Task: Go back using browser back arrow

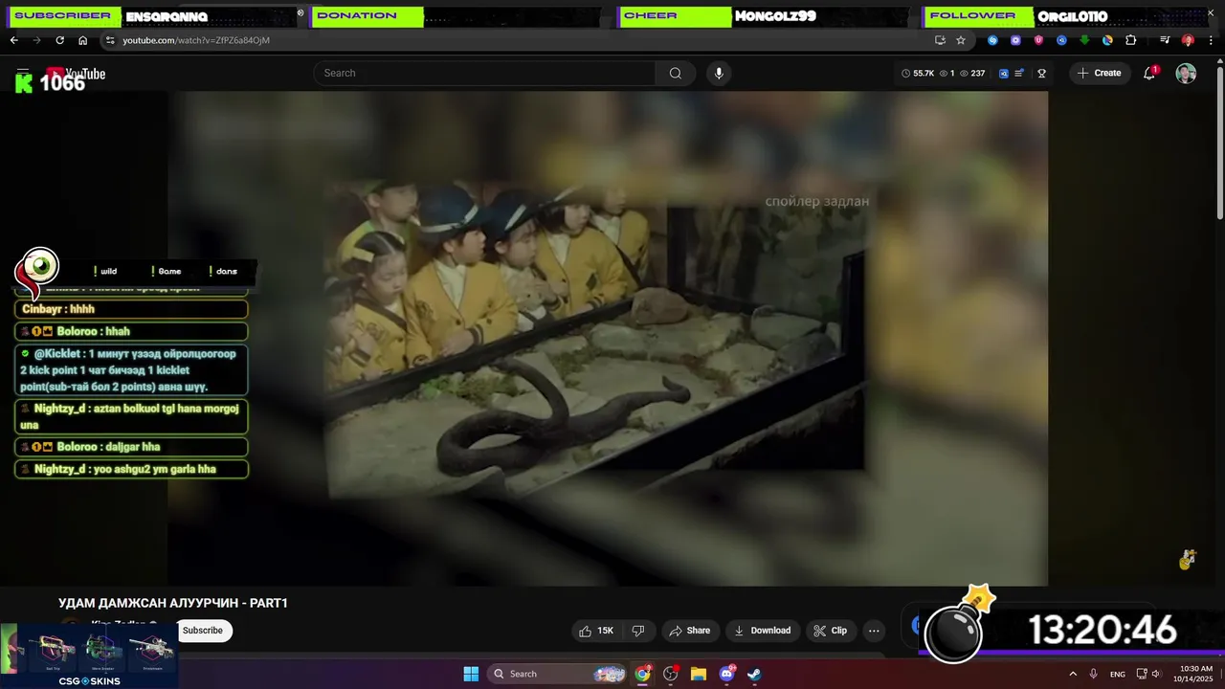Action: pos(13,40)
